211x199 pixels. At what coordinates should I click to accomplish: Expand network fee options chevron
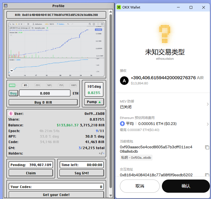208,124
